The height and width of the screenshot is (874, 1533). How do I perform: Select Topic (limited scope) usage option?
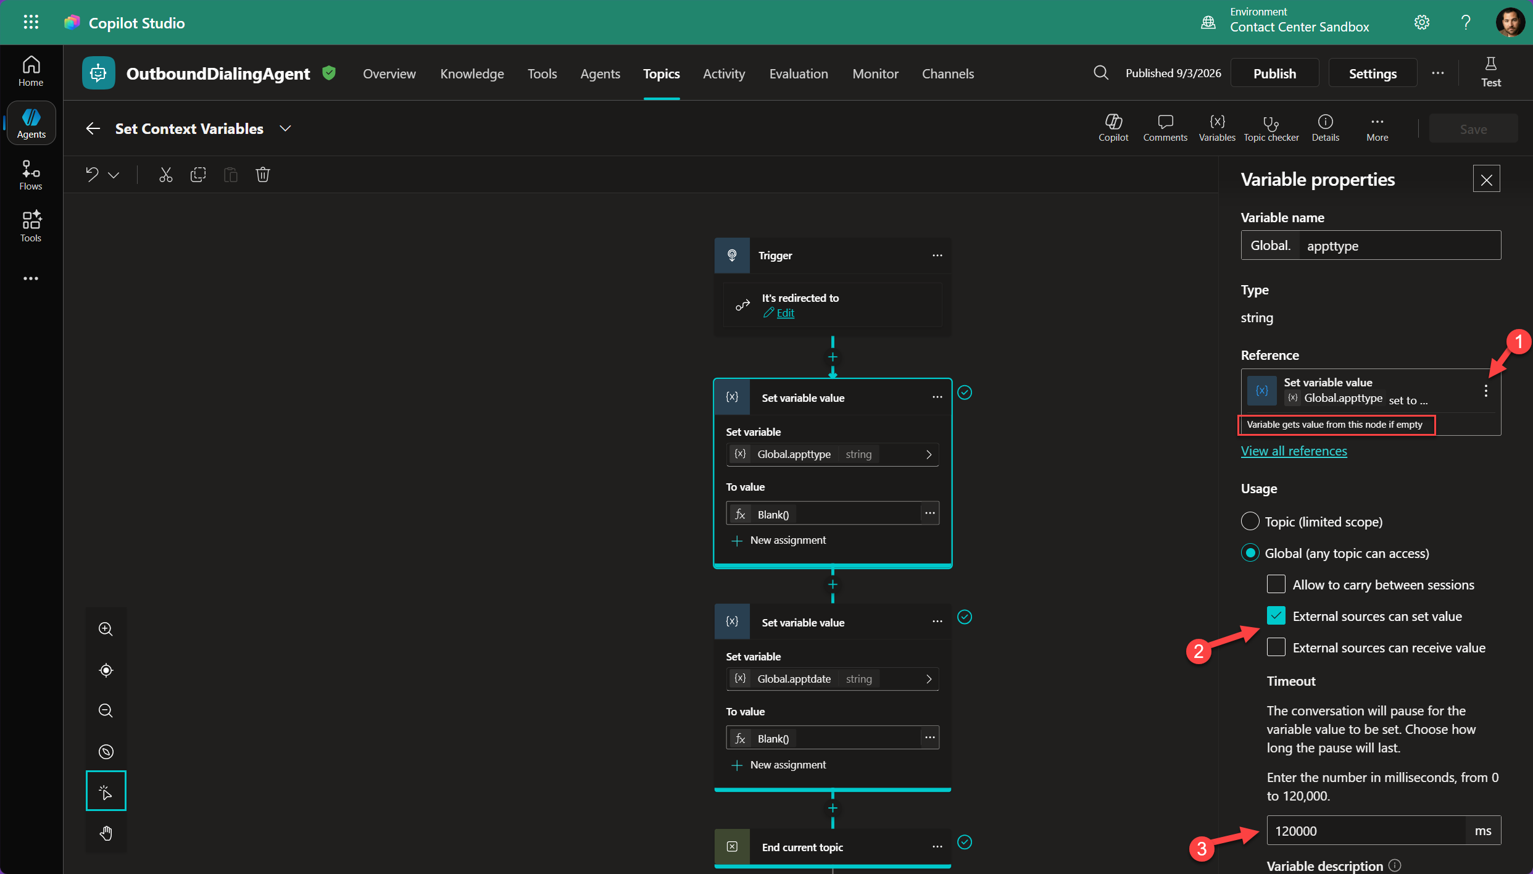click(1250, 522)
